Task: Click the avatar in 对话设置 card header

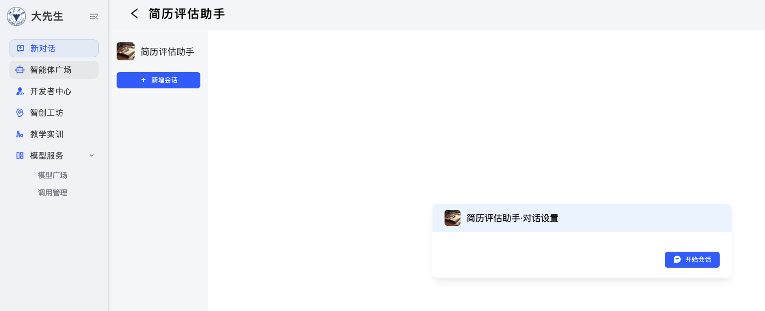Action: tap(453, 218)
